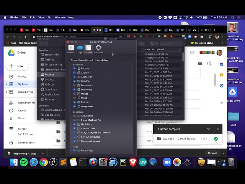Open a new Chrome tab
Image resolution: width=245 pixels, height=184 pixels.
click(x=215, y=30)
